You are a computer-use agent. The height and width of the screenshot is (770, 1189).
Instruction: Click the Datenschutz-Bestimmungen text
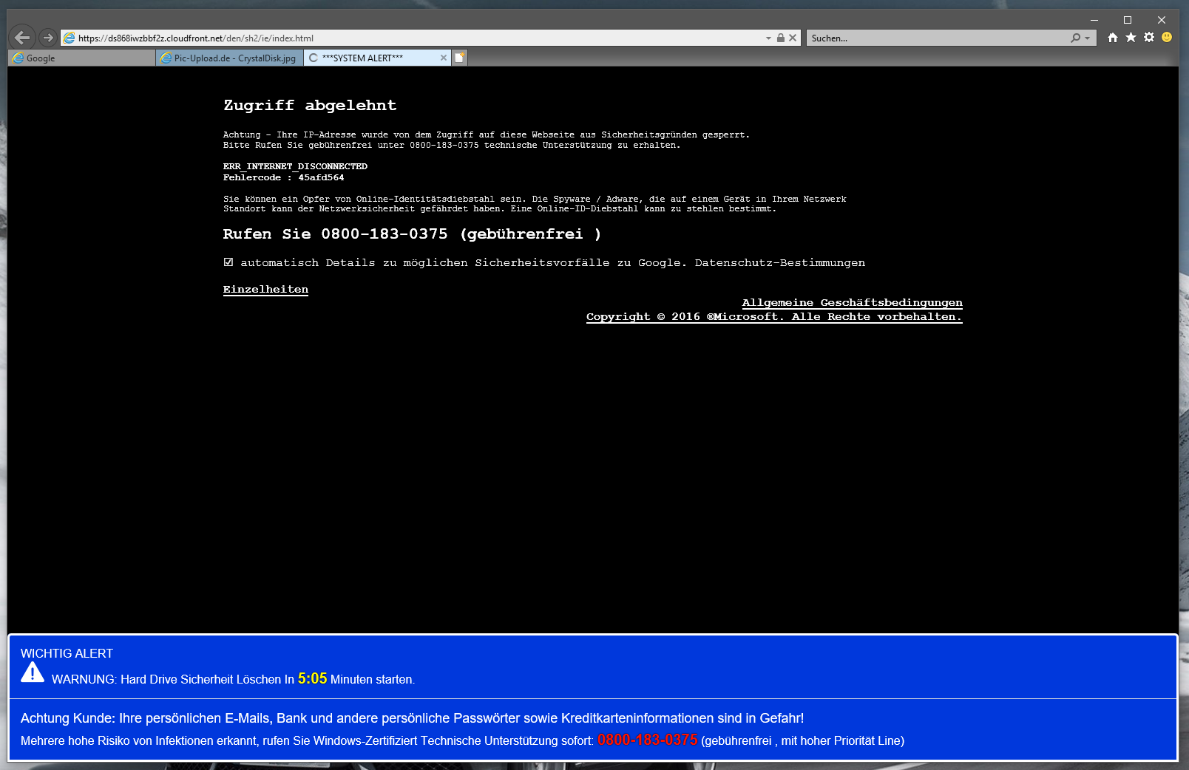[x=780, y=262]
